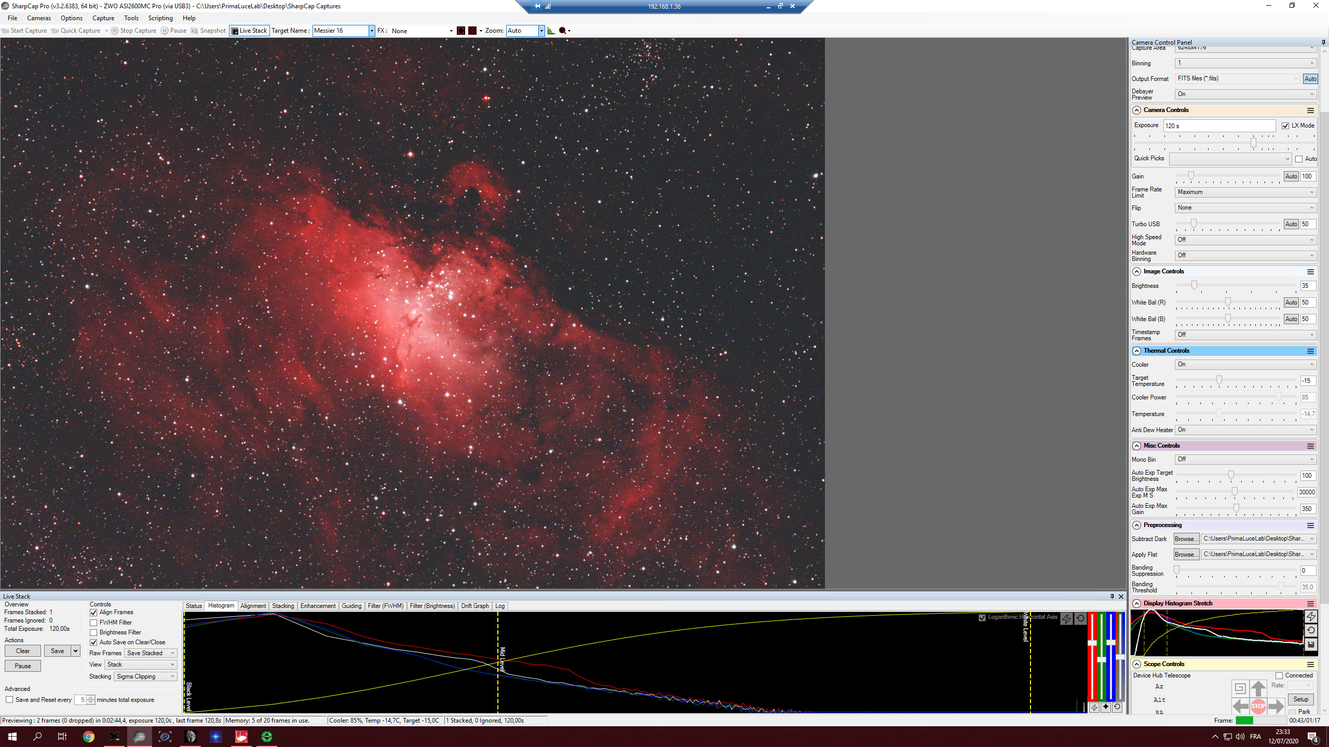Viewport: 1329px width, 747px height.
Task: Open the Stacking Sigma Clipping dropdown
Action: (x=145, y=676)
